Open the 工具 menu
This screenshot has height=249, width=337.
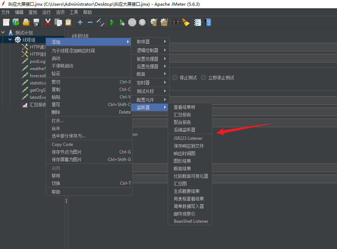pos(74,12)
